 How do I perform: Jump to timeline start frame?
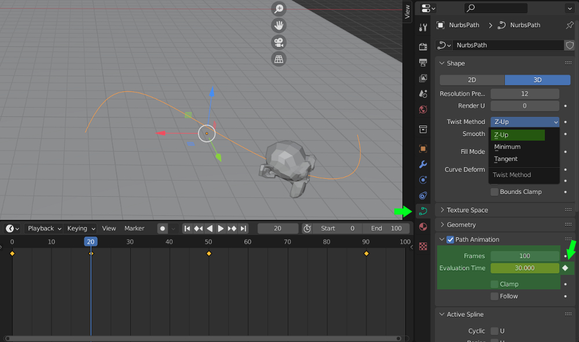point(187,229)
